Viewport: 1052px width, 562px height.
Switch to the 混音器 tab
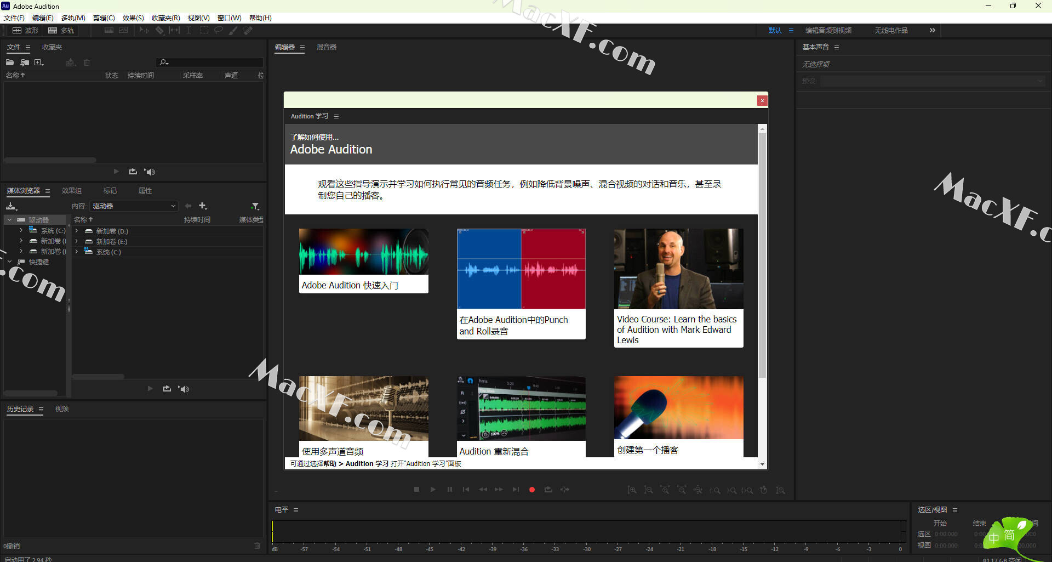(327, 47)
